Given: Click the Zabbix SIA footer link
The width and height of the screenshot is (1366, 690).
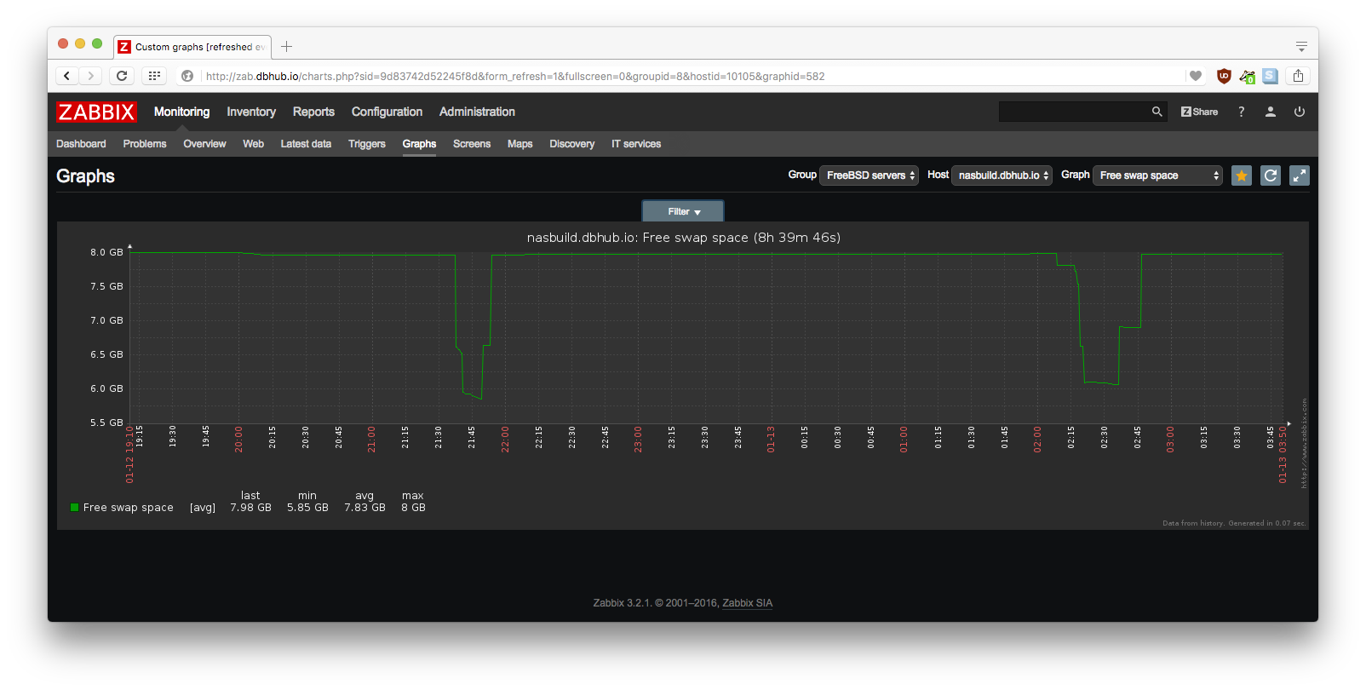Looking at the screenshot, I should coord(748,603).
